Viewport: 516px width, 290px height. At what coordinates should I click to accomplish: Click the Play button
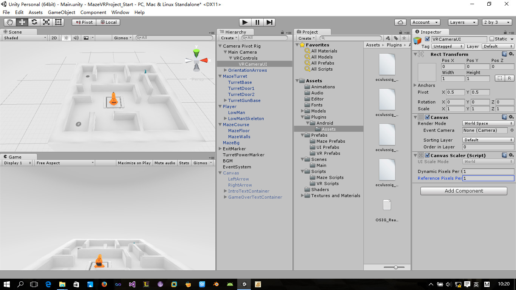(245, 22)
